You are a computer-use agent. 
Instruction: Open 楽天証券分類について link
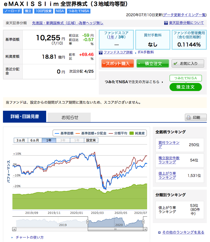(x=186, y=23)
